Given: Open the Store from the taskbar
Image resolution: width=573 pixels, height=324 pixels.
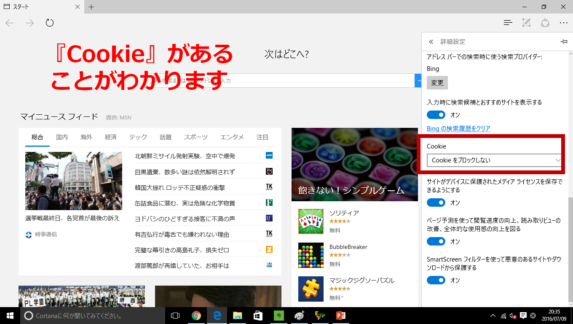Looking at the screenshot, I should 258,316.
